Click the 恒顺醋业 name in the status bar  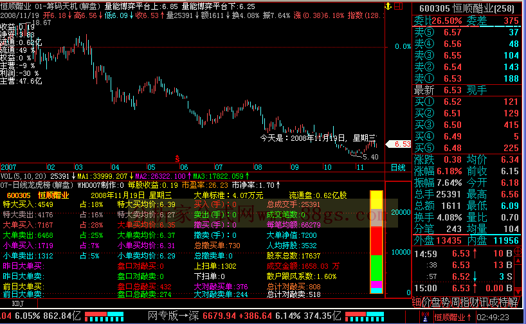449,318
